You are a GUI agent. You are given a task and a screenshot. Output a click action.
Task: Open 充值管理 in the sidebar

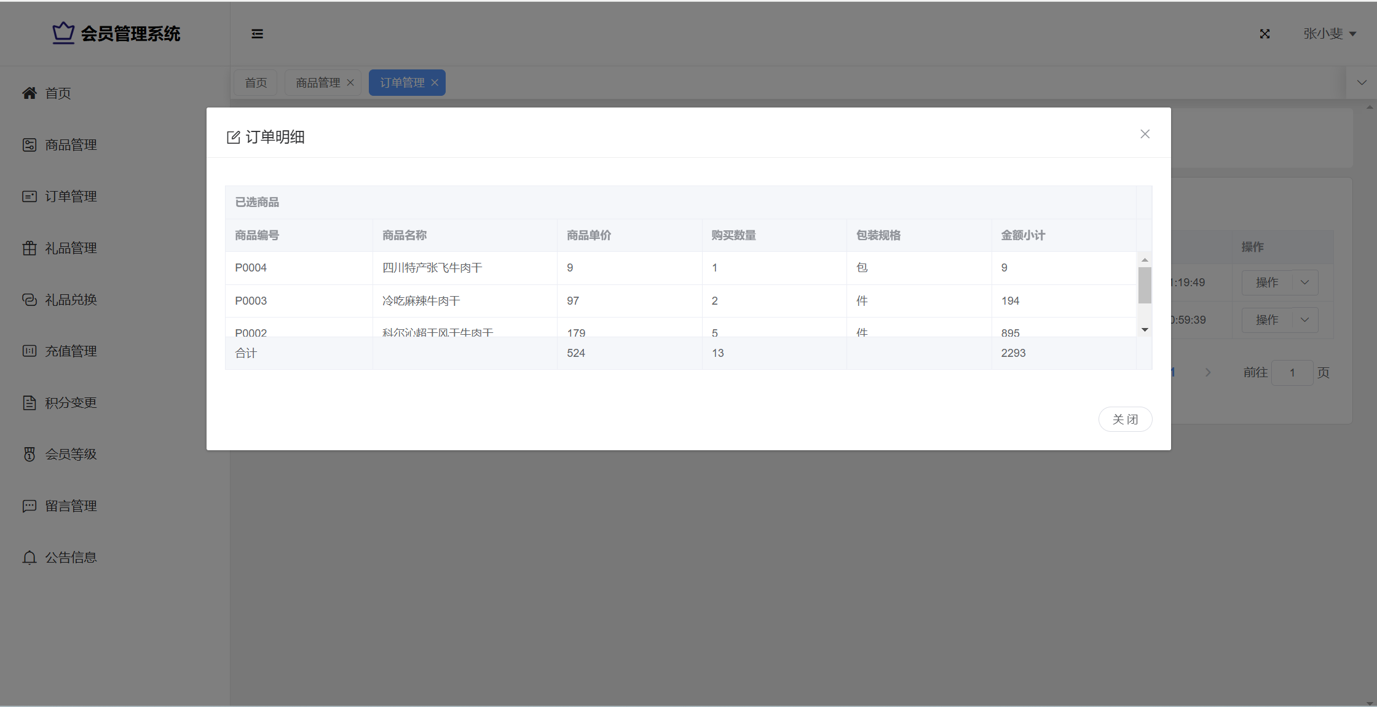tap(71, 351)
